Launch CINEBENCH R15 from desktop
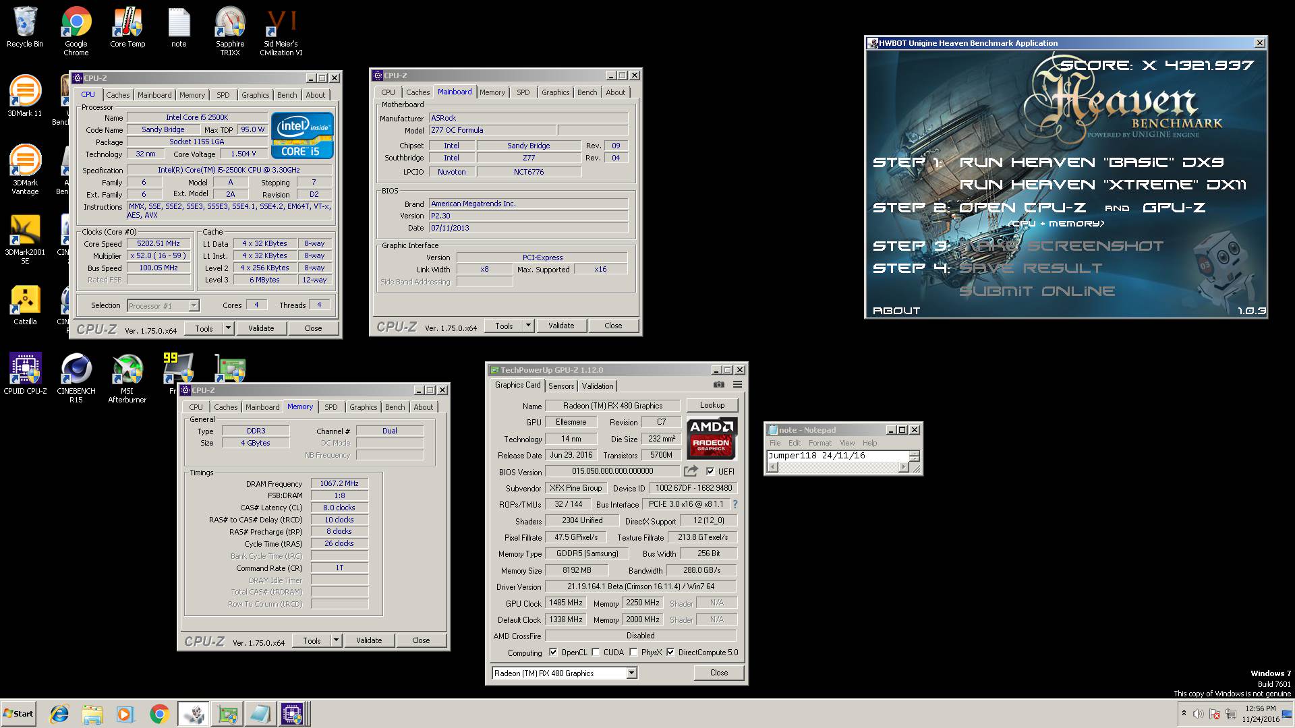The image size is (1295, 728). [x=76, y=378]
